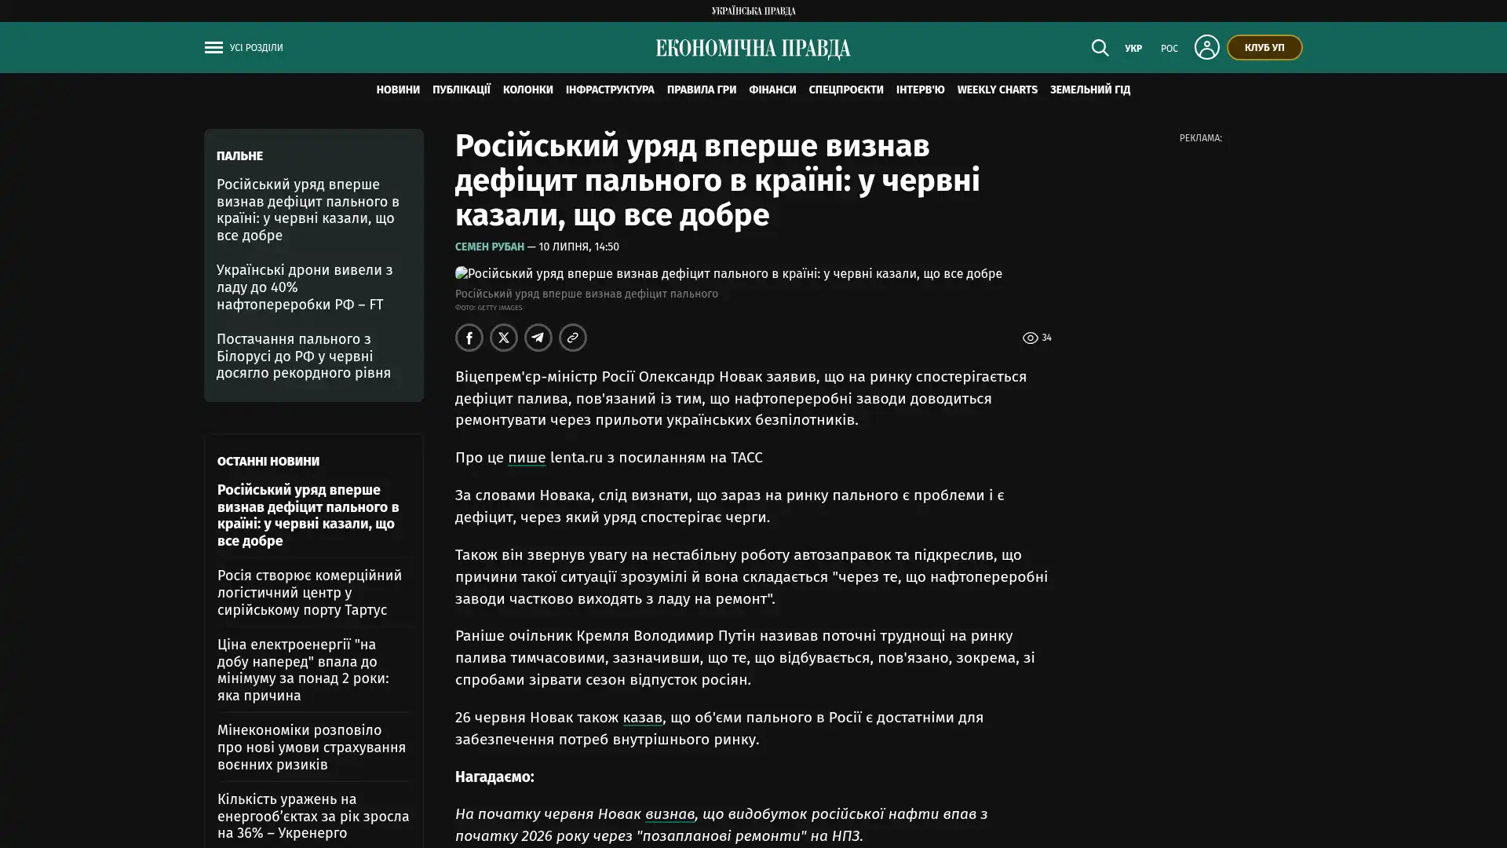Switch site language to УКР
This screenshot has height=848, width=1507.
pyautogui.click(x=1133, y=49)
